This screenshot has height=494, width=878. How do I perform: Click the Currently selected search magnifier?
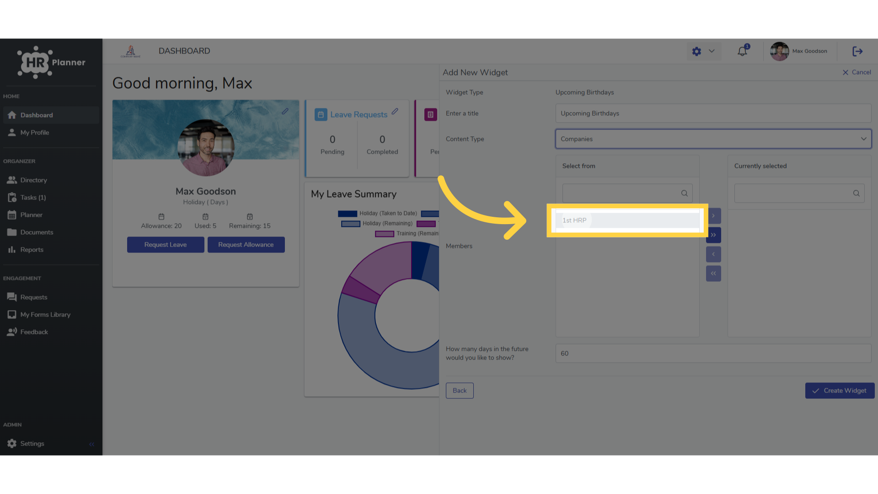pos(856,193)
